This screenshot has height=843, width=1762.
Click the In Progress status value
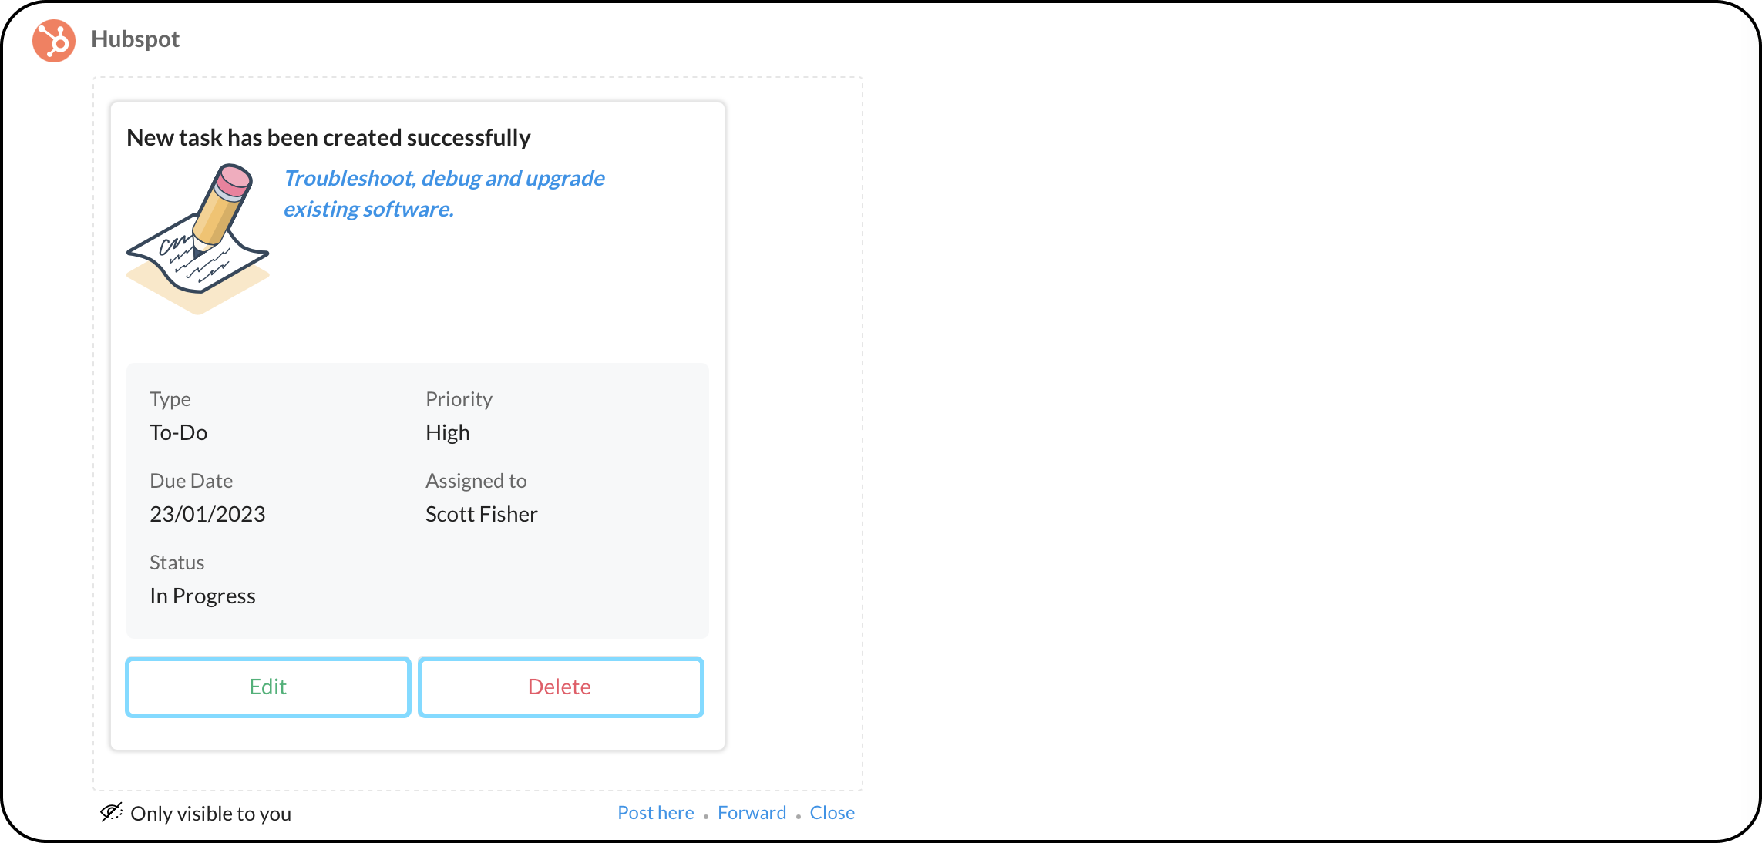202,596
